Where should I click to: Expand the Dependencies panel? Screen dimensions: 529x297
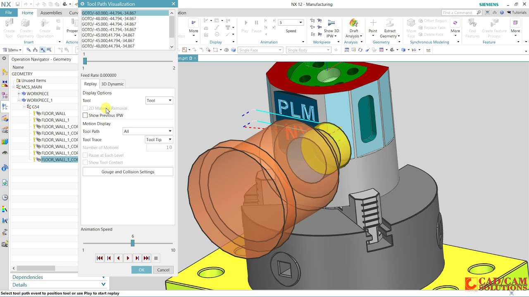pyautogui.click(x=59, y=277)
